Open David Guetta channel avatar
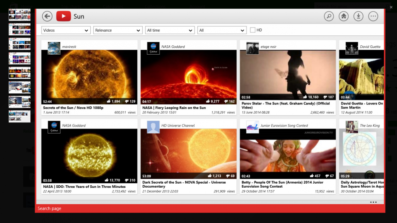397x223 pixels. [352, 48]
